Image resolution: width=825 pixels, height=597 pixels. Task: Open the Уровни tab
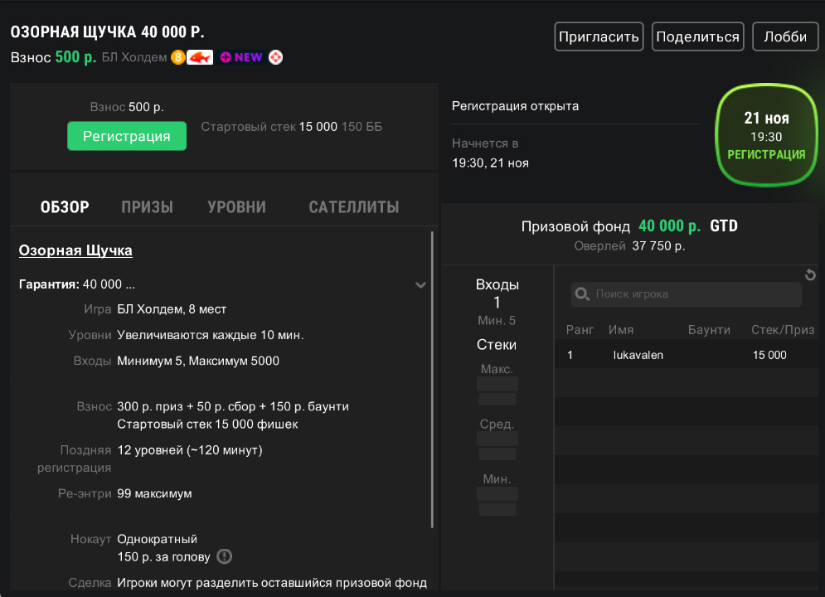click(236, 207)
